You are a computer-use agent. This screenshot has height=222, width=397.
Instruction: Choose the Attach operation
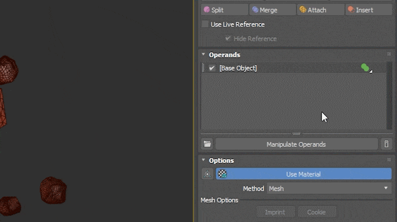click(x=321, y=10)
